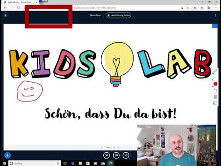Screen dimensions: 221x166
Task: Click the blue minimize presentation button
Action: coord(215,26)
